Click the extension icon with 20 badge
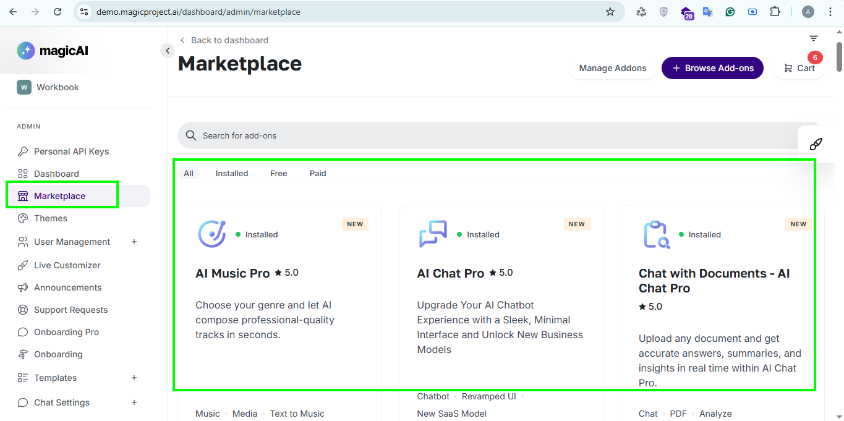Viewport: 844px width, 421px height. [686, 13]
